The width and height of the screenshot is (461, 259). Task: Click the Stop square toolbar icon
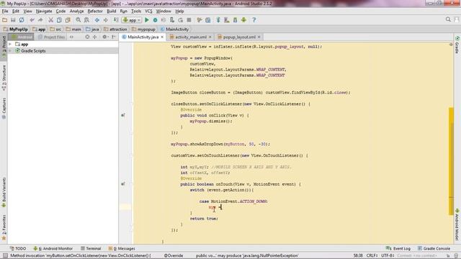(189, 20)
